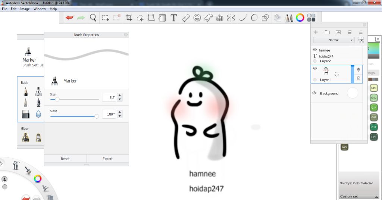Image resolution: width=382 pixels, height=200 pixels.
Task: Enable the Ruler guide tool
Action: [186, 18]
